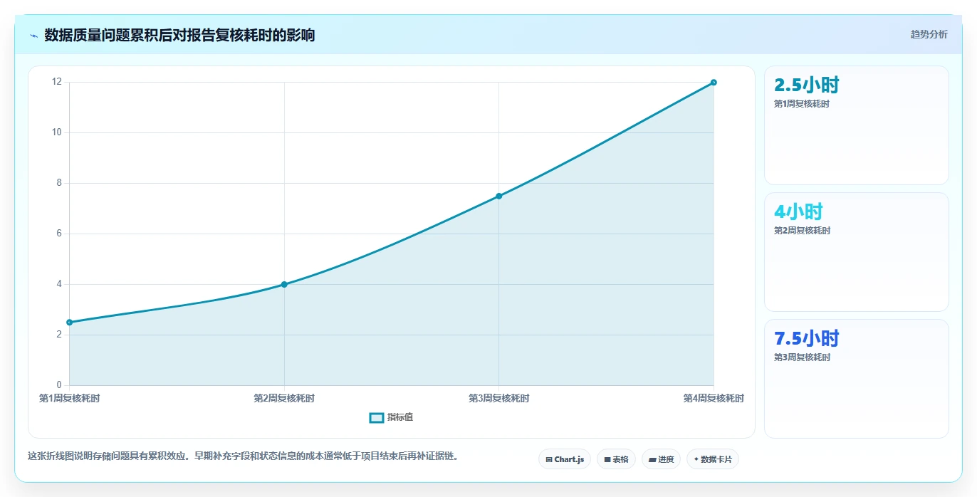The image size is (977, 497).
Task: Click the 第3周复核耗时 card caption
Action: click(x=802, y=357)
